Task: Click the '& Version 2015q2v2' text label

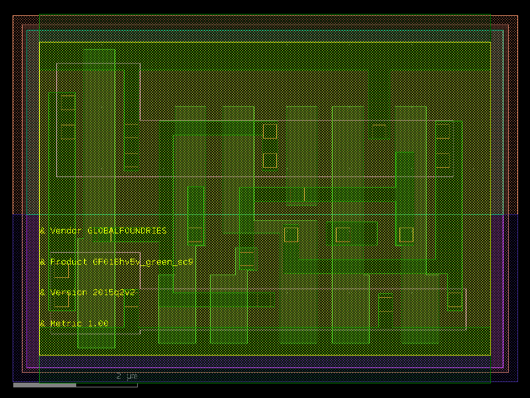Action: (87, 293)
